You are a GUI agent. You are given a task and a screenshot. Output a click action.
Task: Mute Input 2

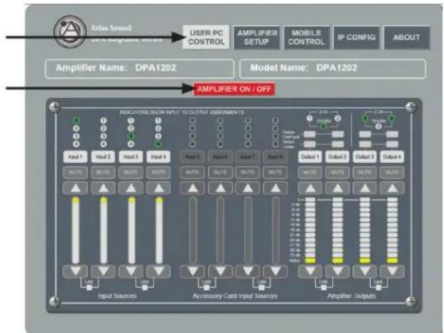pyautogui.click(x=103, y=172)
